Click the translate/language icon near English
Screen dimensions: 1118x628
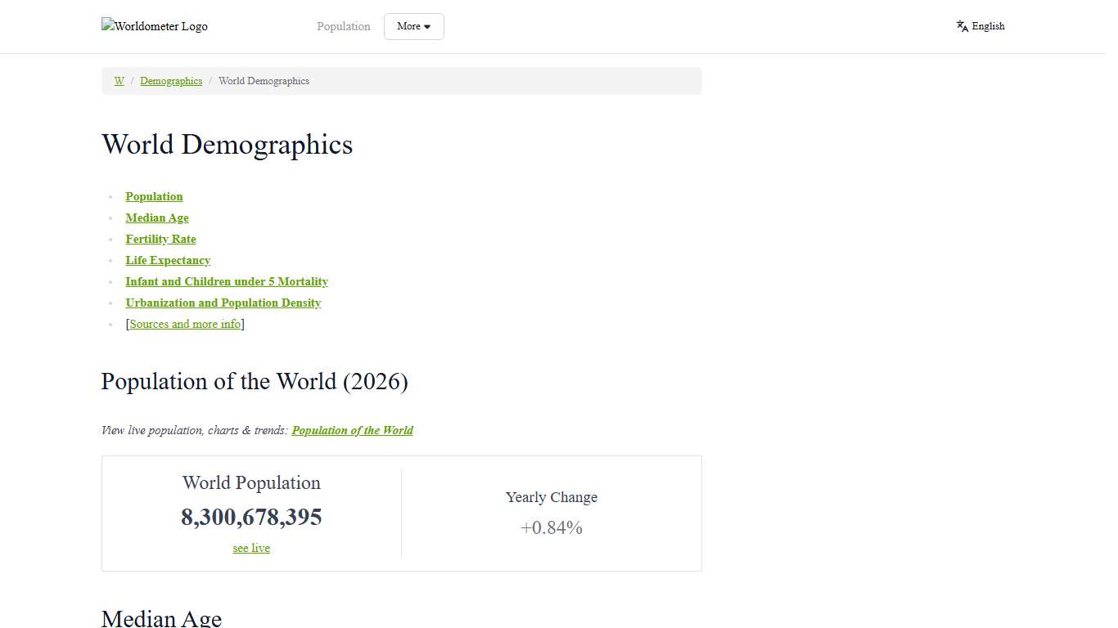click(x=961, y=25)
